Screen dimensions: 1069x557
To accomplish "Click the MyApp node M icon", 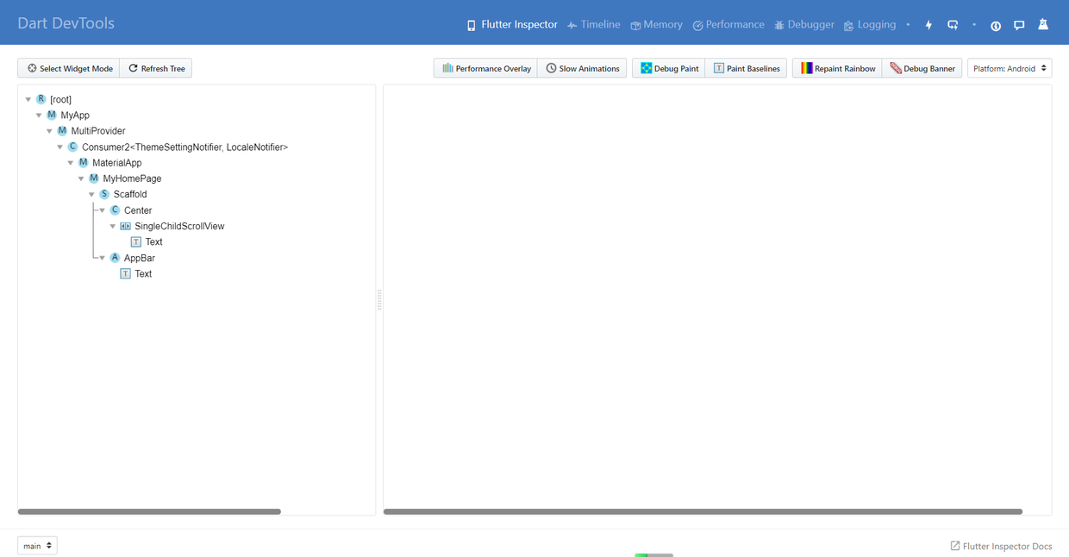I will (51, 115).
